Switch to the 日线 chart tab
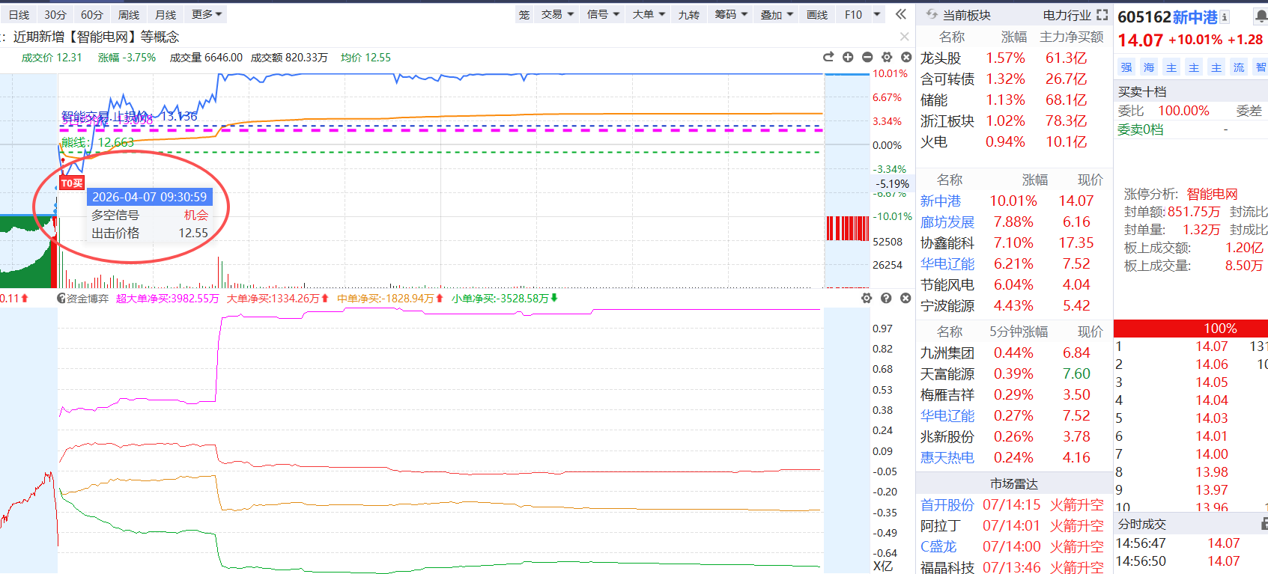 [x=19, y=14]
